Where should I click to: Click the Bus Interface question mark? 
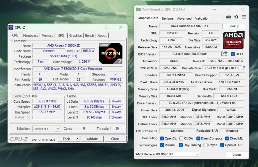[244, 68]
